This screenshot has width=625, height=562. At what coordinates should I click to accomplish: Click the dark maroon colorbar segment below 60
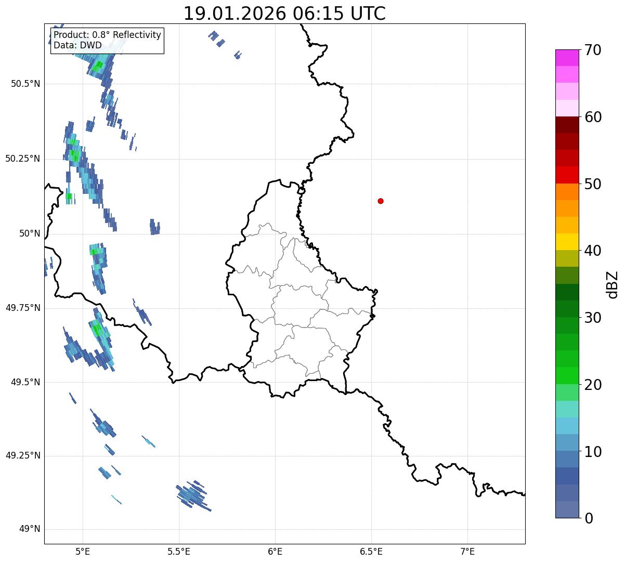click(567, 125)
